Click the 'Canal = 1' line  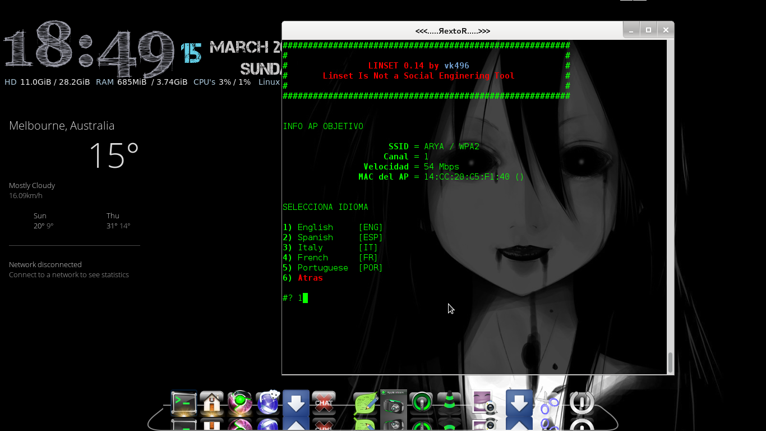coord(406,157)
